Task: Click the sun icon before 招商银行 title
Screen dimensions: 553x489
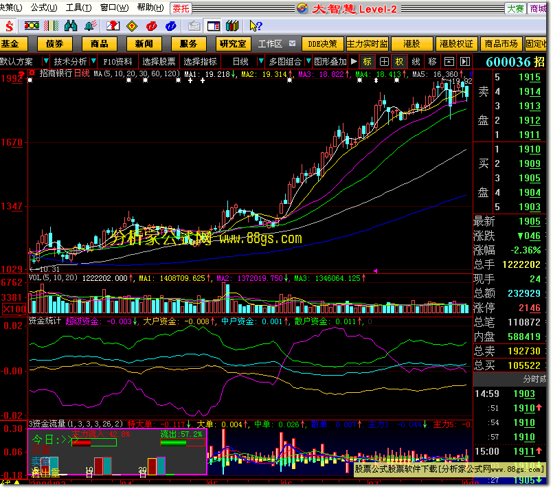Action: 32,73
